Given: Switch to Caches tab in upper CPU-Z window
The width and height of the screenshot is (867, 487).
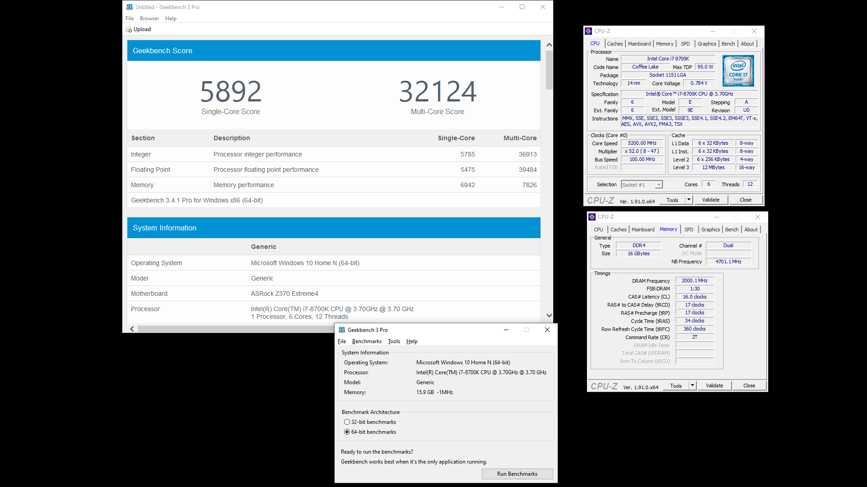Looking at the screenshot, I should (615, 44).
